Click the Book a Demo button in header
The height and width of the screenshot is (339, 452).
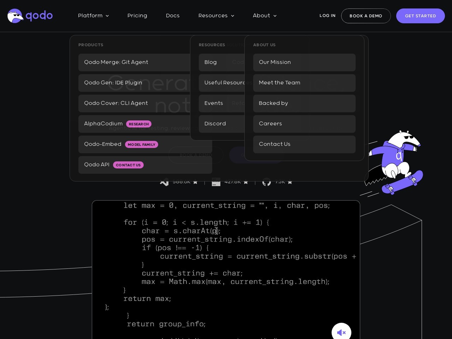pos(366,16)
